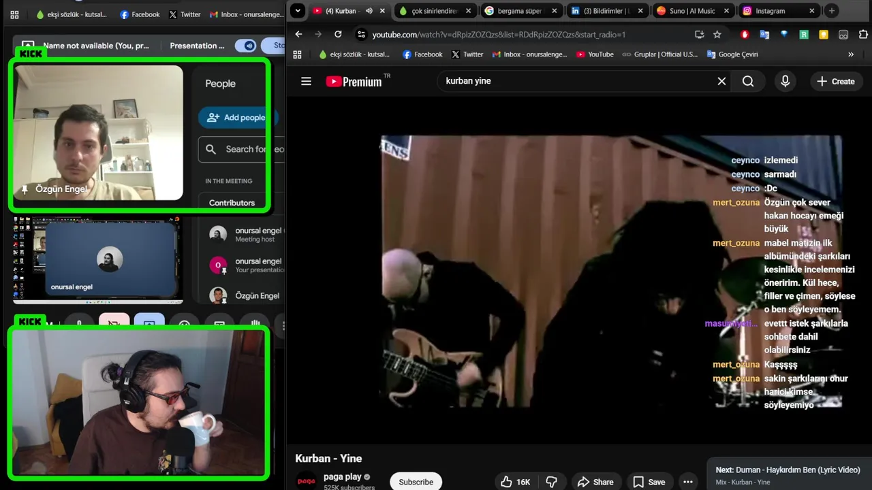Click the Meet microphone button

tap(79, 324)
